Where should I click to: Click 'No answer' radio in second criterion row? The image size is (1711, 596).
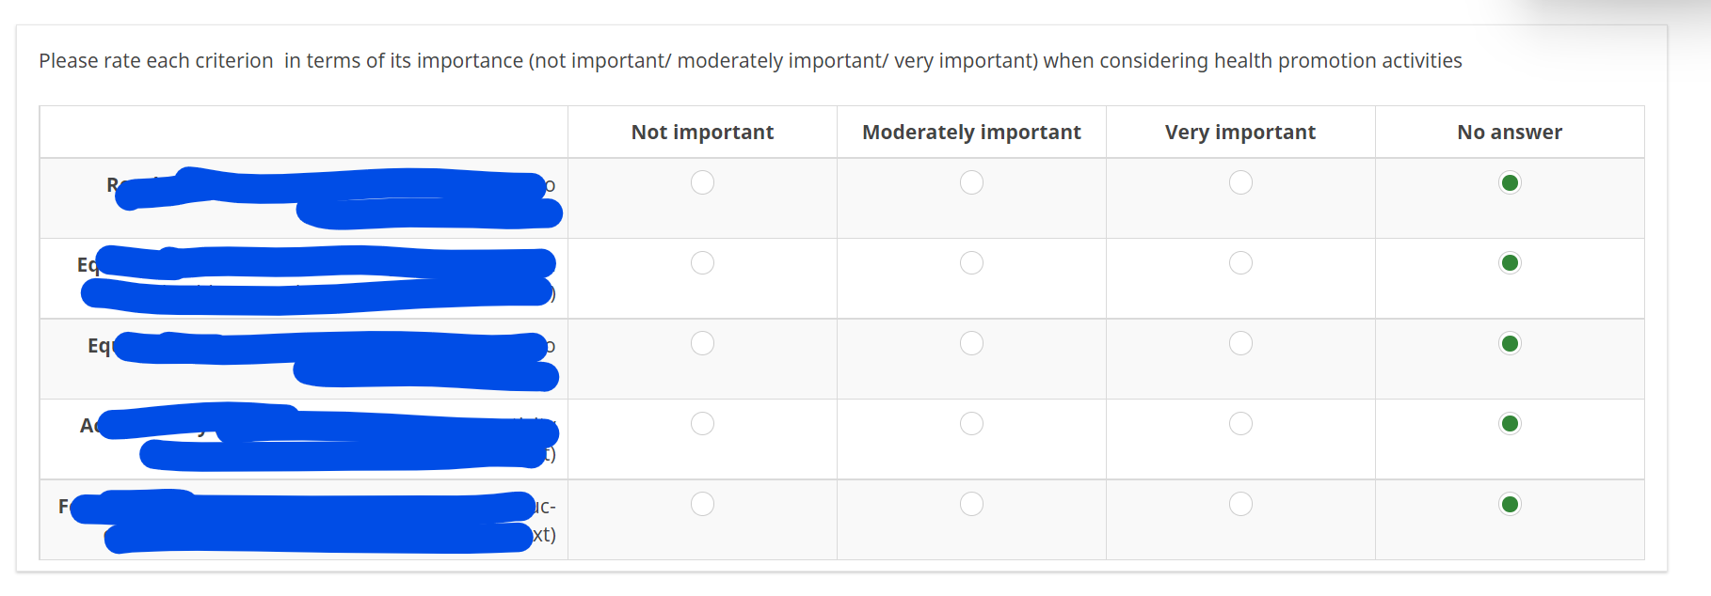tap(1510, 263)
